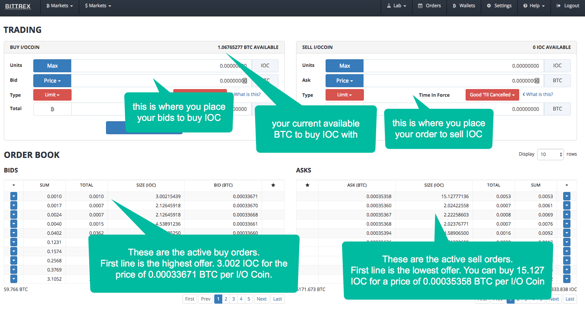
Task: Click Max in the Buy I/OCoin panel
Action: 52,66
